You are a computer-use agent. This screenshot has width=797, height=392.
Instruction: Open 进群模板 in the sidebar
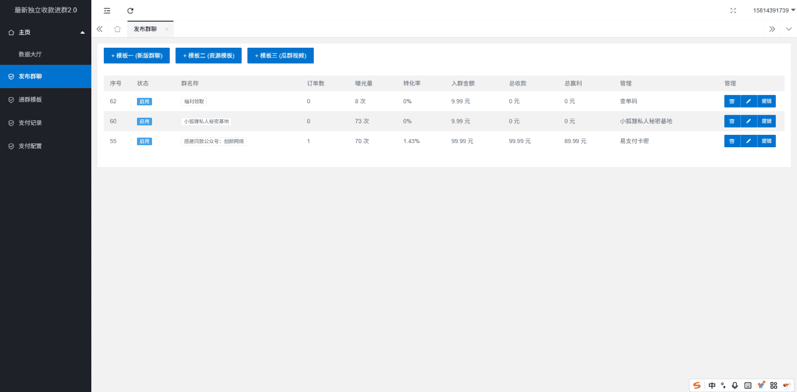(30, 100)
